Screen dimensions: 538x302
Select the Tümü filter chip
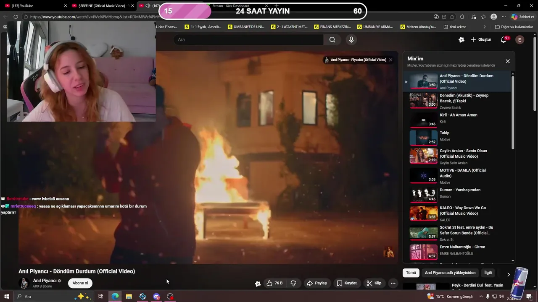point(411,273)
